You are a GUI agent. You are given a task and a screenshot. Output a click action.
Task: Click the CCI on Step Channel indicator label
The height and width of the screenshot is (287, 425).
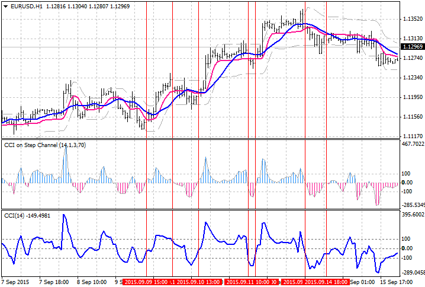click(x=45, y=145)
